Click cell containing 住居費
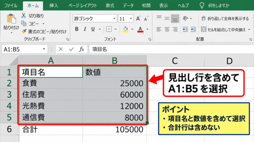 (51, 95)
